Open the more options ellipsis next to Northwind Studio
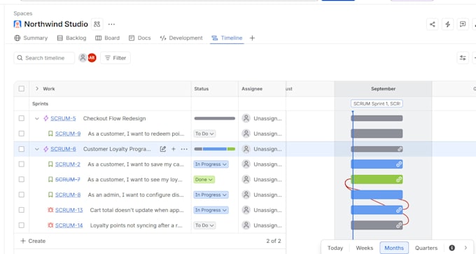 pyautogui.click(x=111, y=24)
